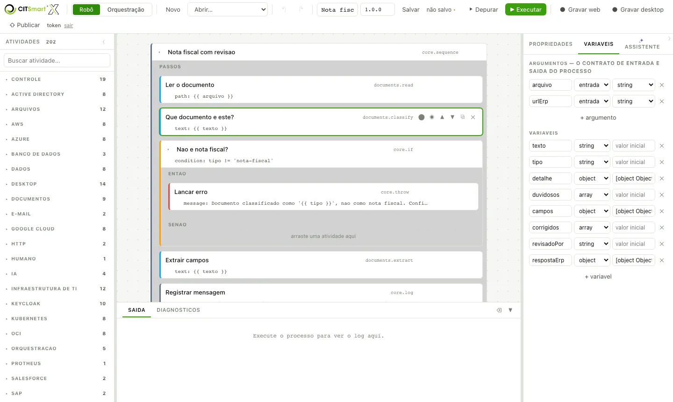Open the ASSISTENTE tab
The image size is (673, 402).
click(642, 44)
